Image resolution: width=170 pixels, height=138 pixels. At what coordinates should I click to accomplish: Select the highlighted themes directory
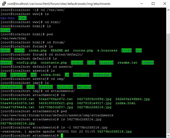click(x=148, y=63)
